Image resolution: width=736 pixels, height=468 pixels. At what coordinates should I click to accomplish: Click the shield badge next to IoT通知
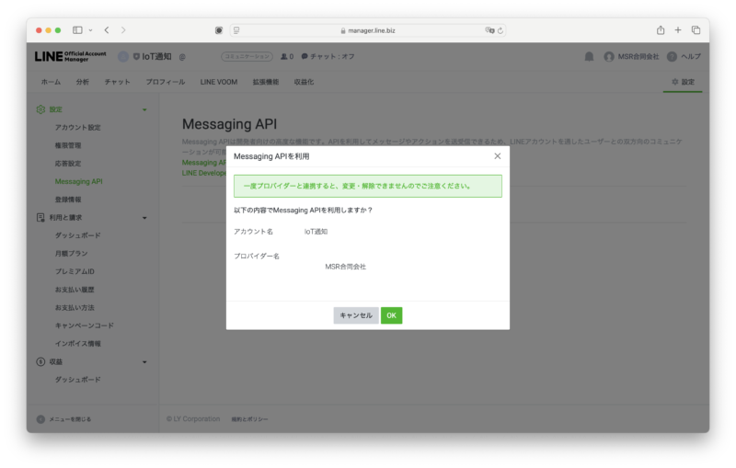click(136, 57)
